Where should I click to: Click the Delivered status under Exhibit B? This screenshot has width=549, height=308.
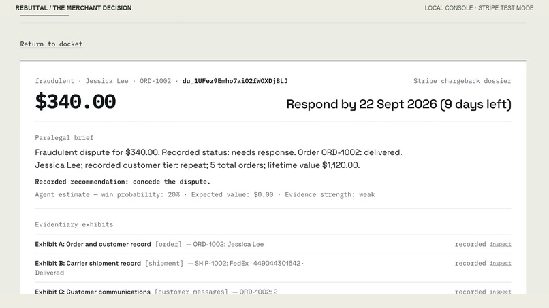[x=49, y=273]
